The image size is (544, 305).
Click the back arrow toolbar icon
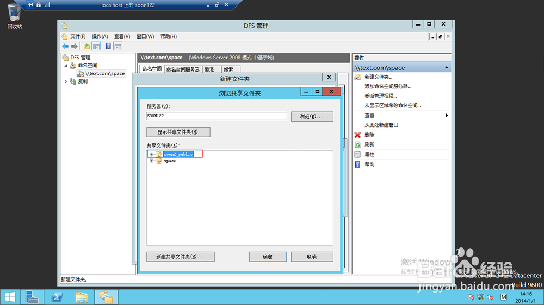point(65,46)
